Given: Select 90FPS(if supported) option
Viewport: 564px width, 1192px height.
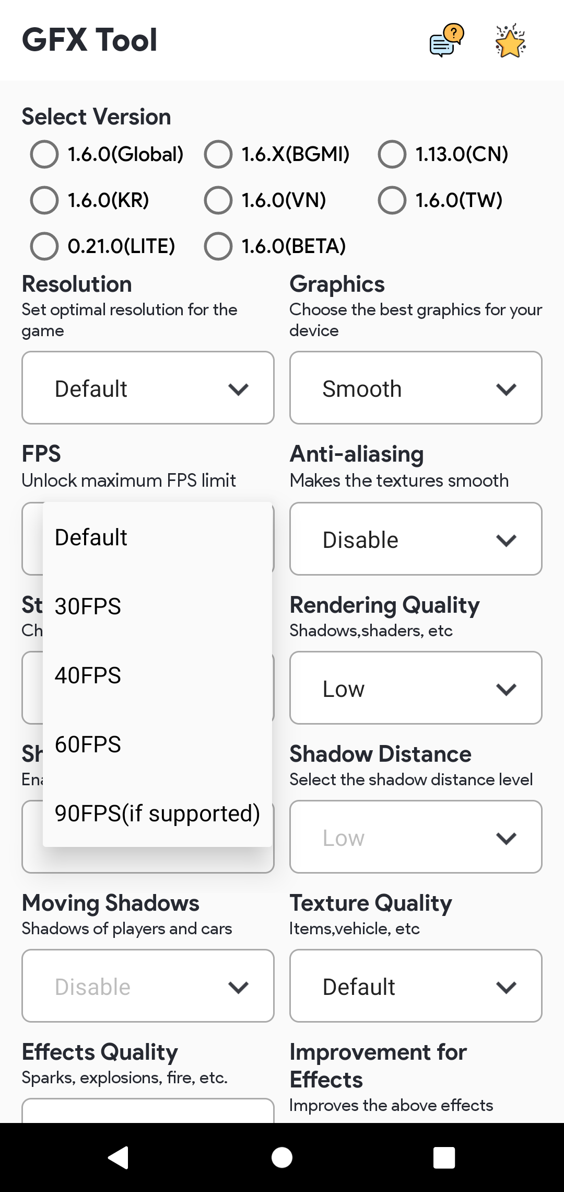Looking at the screenshot, I should 157,813.
